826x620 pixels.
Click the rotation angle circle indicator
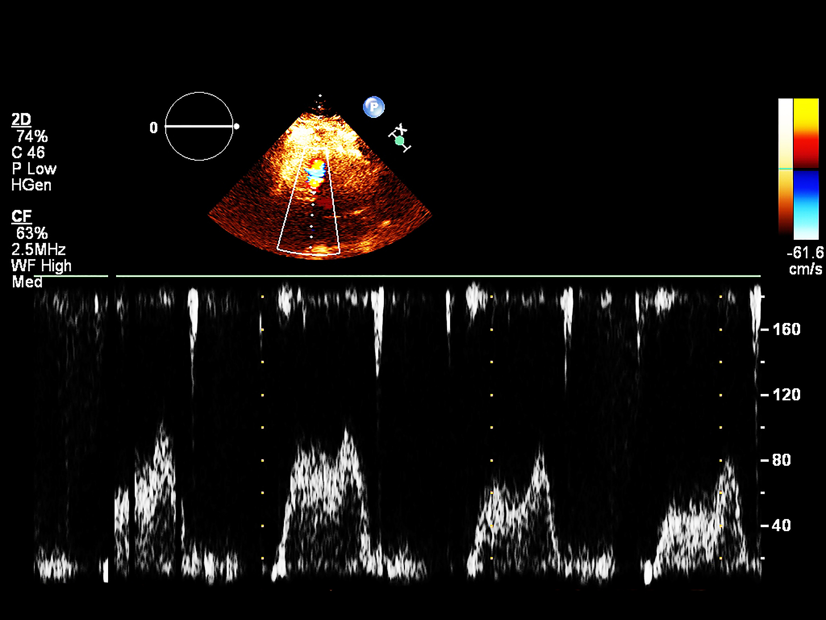(199, 126)
